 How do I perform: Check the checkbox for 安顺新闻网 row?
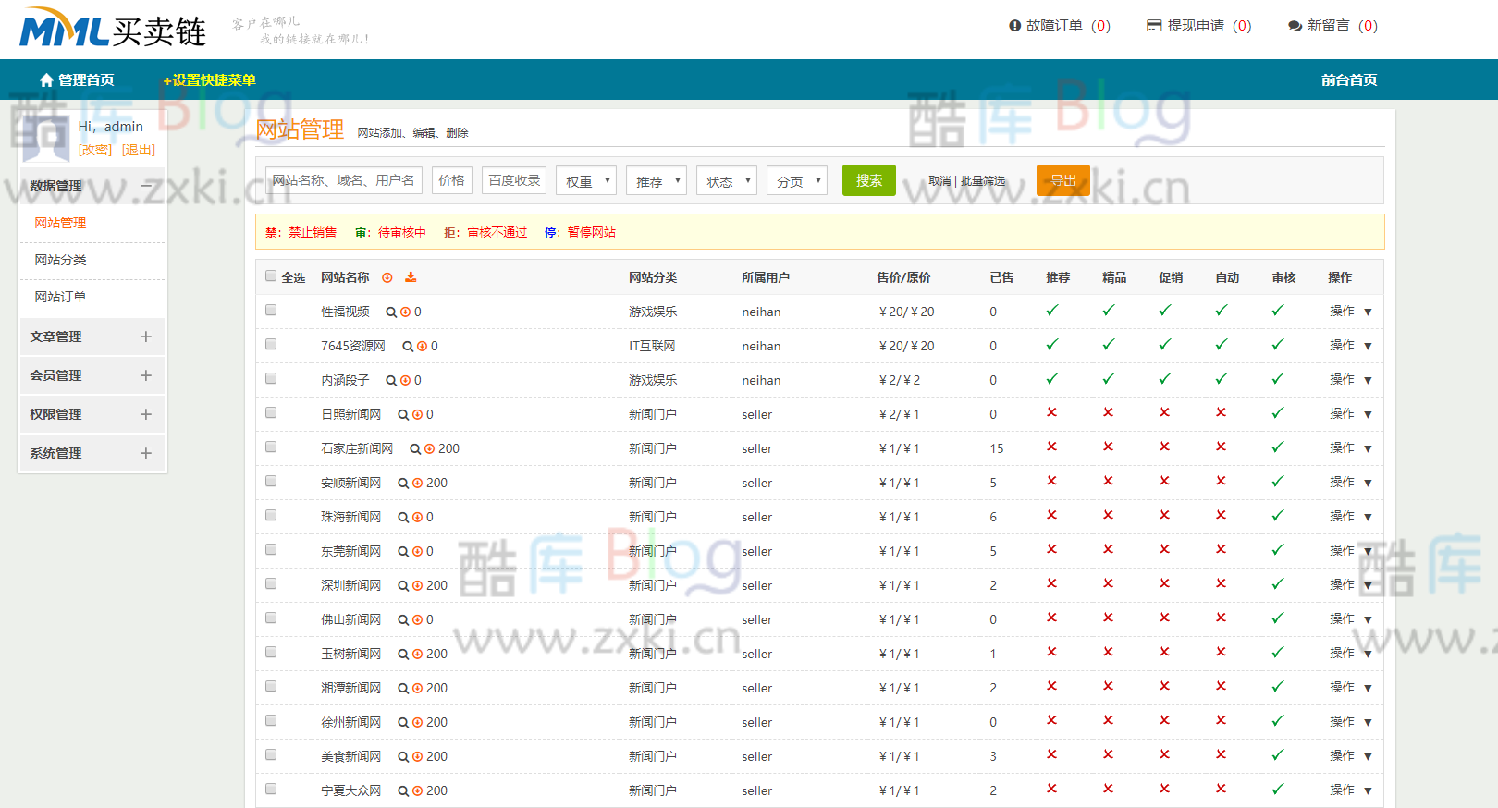[x=271, y=481]
